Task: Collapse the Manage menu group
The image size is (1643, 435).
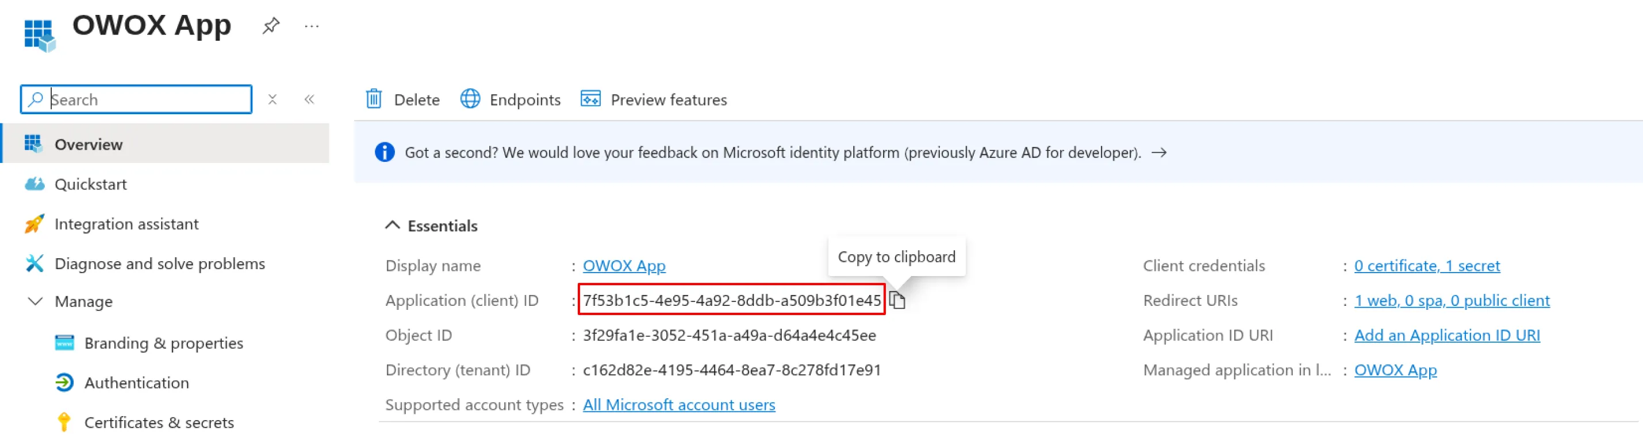Action: [x=36, y=301]
